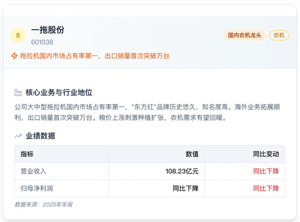
Task: Click the 数值 column header
Action: click(x=192, y=154)
